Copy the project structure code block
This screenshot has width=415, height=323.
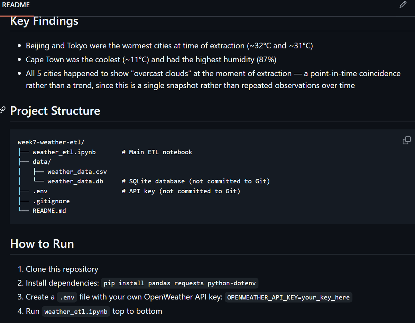tap(407, 140)
